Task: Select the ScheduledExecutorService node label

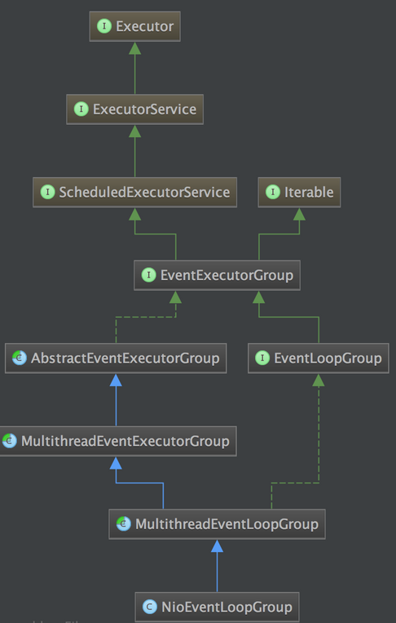Action: point(144,193)
